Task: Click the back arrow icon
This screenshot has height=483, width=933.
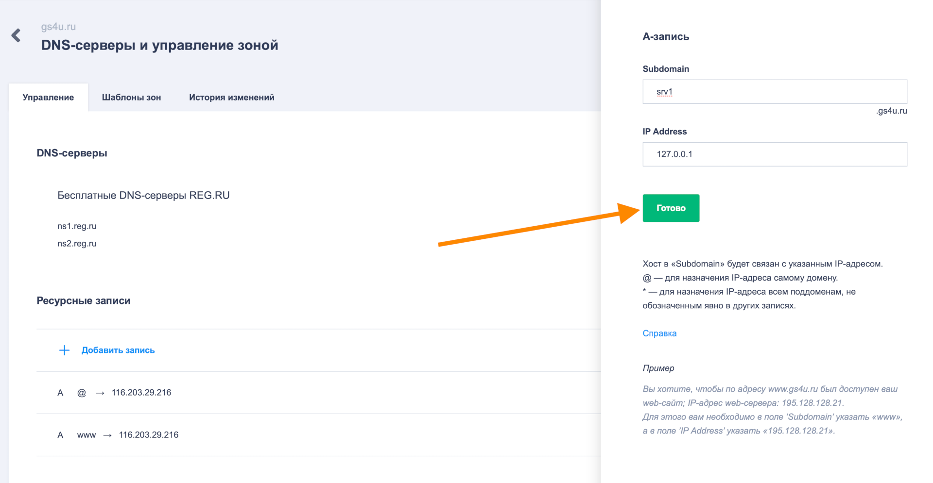Action: pyautogui.click(x=16, y=35)
